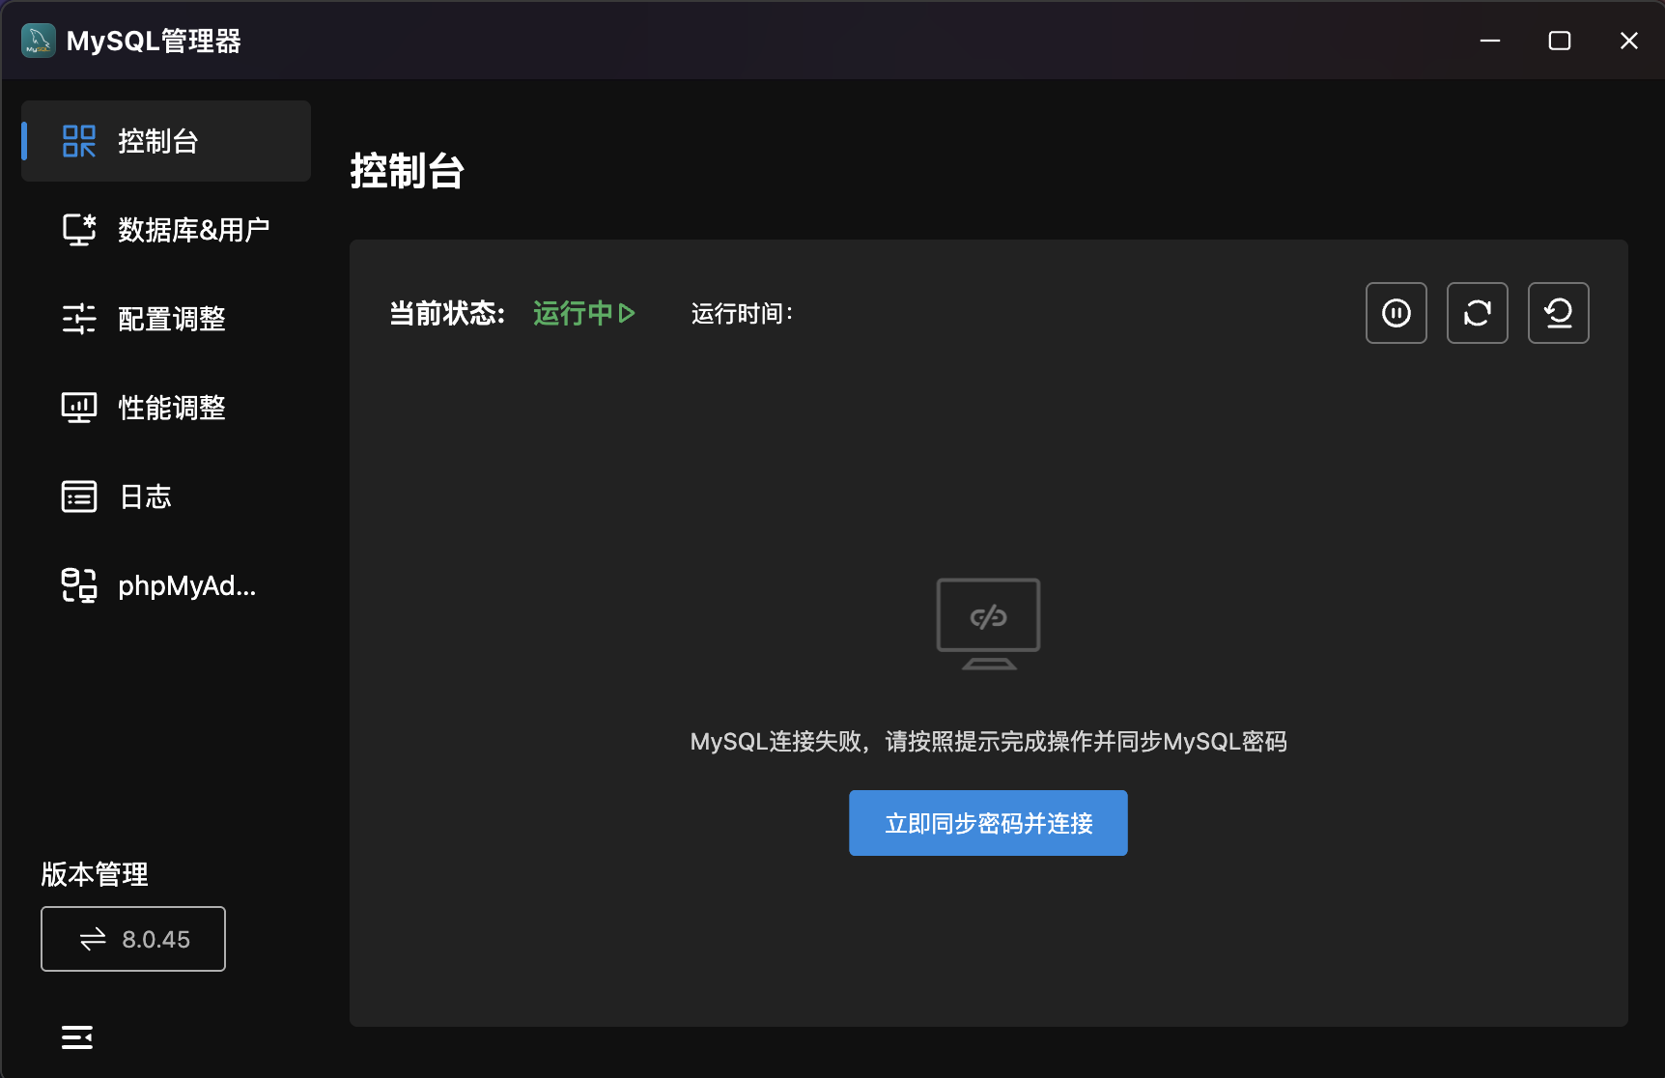Click the reload configuration icon
Image resolution: width=1665 pixels, height=1078 pixels.
click(x=1559, y=313)
